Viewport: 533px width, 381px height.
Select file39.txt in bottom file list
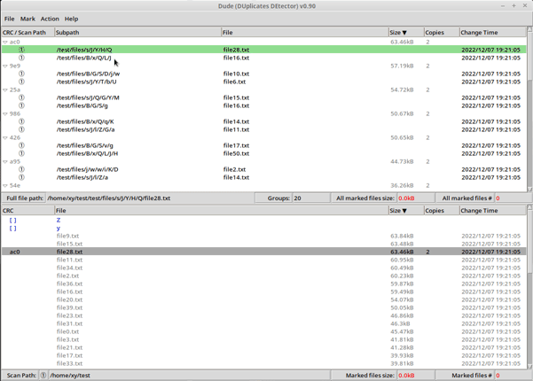pyautogui.click(x=69, y=307)
